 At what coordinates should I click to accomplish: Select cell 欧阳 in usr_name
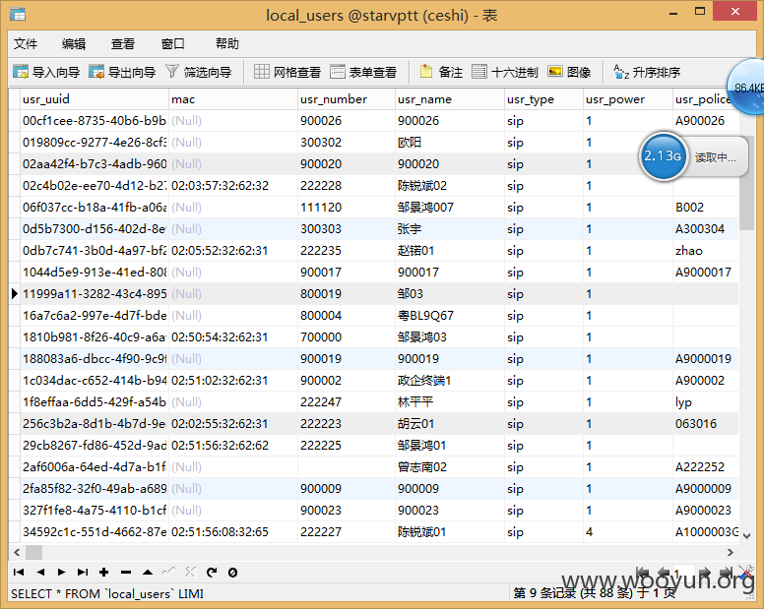450,142
